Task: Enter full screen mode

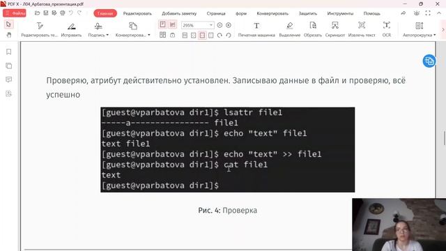Action: coord(428,13)
